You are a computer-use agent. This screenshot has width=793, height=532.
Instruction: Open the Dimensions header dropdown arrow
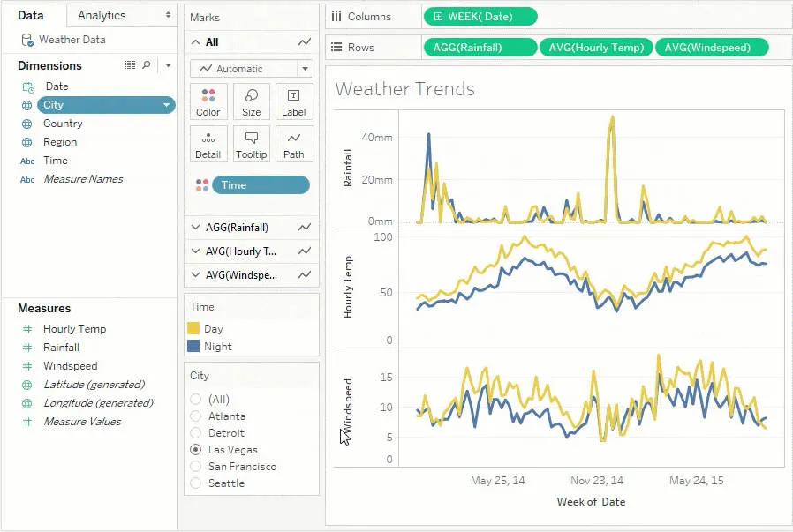[168, 65]
